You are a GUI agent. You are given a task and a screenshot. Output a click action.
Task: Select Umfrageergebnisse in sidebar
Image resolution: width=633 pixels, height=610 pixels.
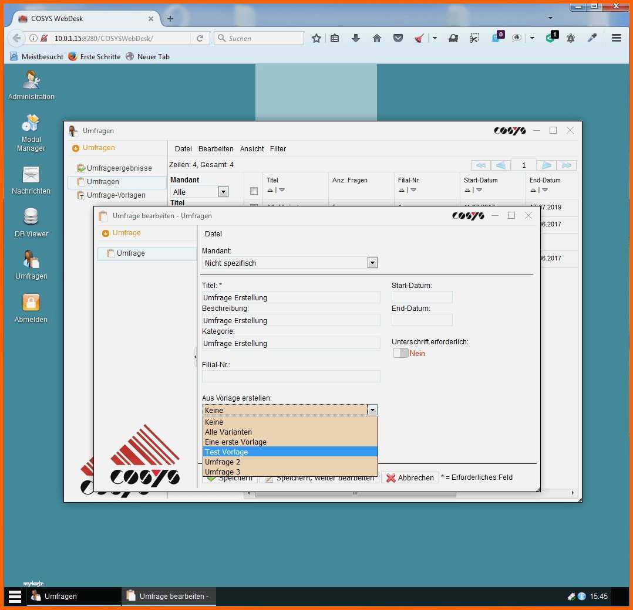[115, 168]
